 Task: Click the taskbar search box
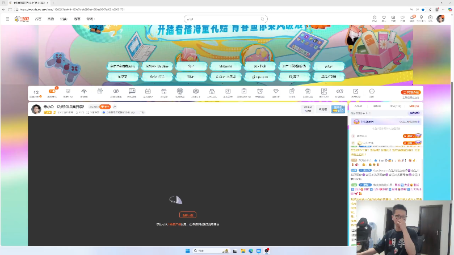(x=211, y=250)
